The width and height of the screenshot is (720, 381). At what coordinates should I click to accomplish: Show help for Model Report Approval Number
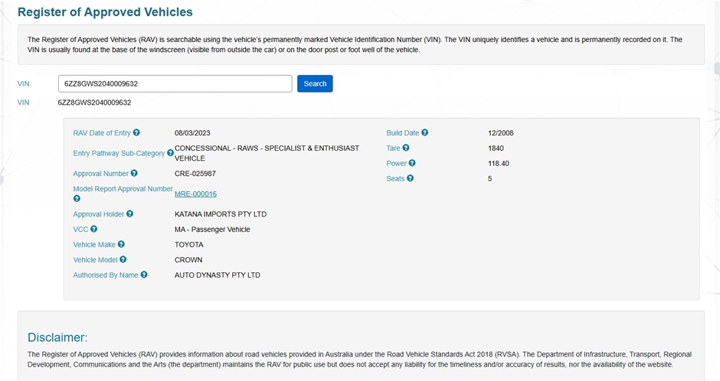click(77, 199)
